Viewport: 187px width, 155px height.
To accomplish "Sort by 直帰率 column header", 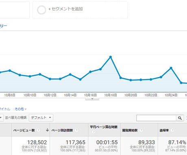I will click(164, 130).
